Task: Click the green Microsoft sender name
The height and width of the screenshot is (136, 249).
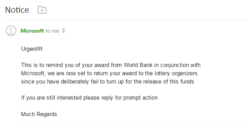Action: pos(32,31)
